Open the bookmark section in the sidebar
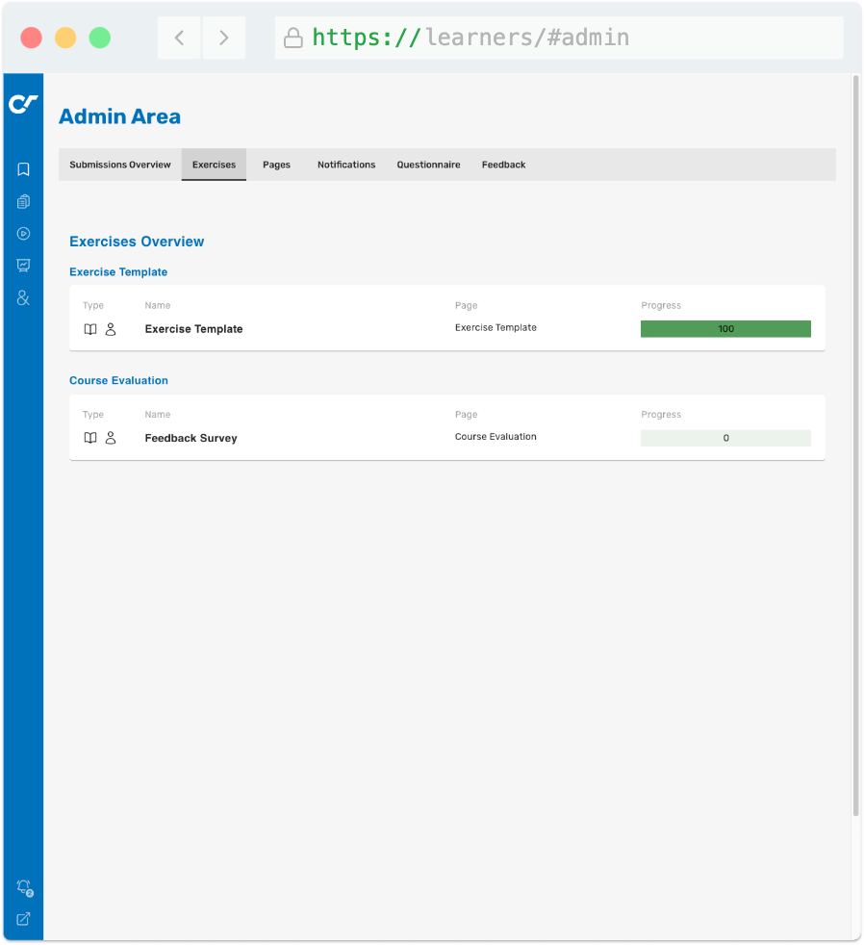 click(x=23, y=168)
